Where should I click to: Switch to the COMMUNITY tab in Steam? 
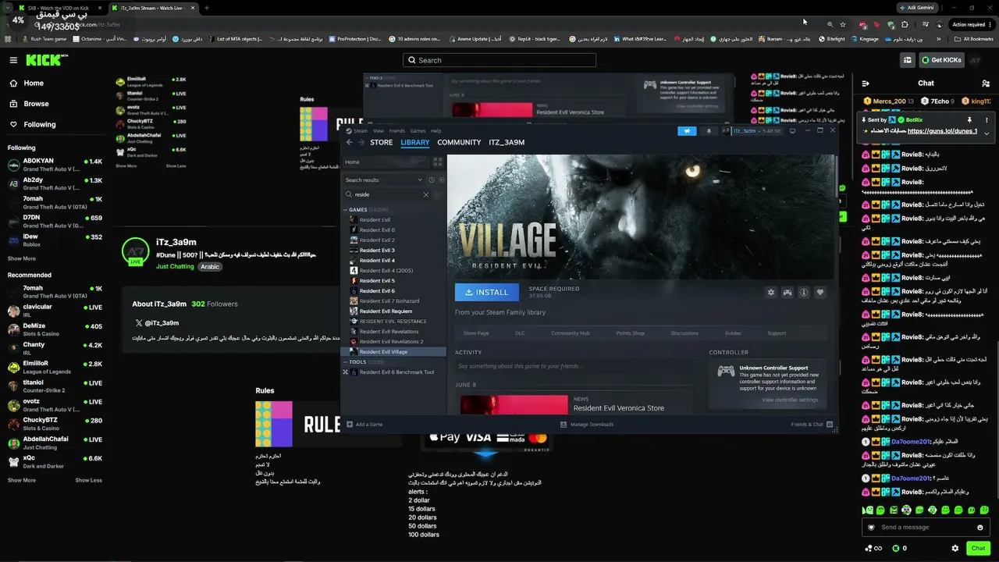(x=459, y=143)
